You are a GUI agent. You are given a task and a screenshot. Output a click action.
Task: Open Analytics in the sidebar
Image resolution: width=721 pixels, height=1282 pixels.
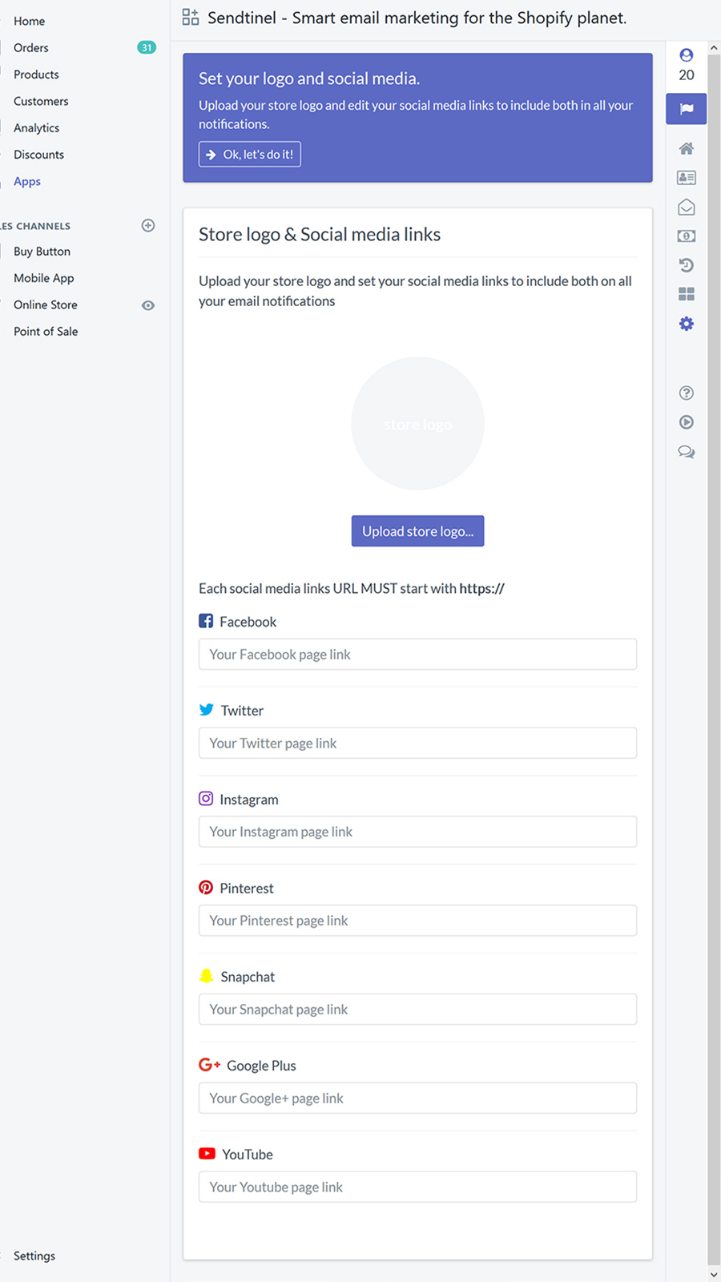tap(36, 127)
